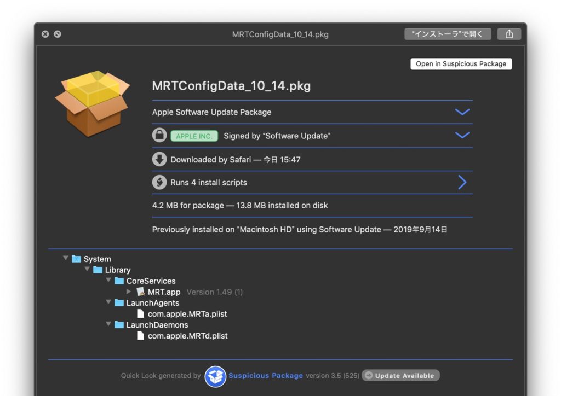Collapse the LaunchAgents folder
This screenshot has height=396, width=561.
108,302
